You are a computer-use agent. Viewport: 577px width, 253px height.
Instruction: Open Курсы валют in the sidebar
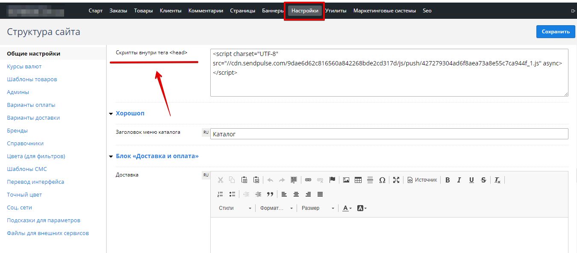tap(24, 67)
